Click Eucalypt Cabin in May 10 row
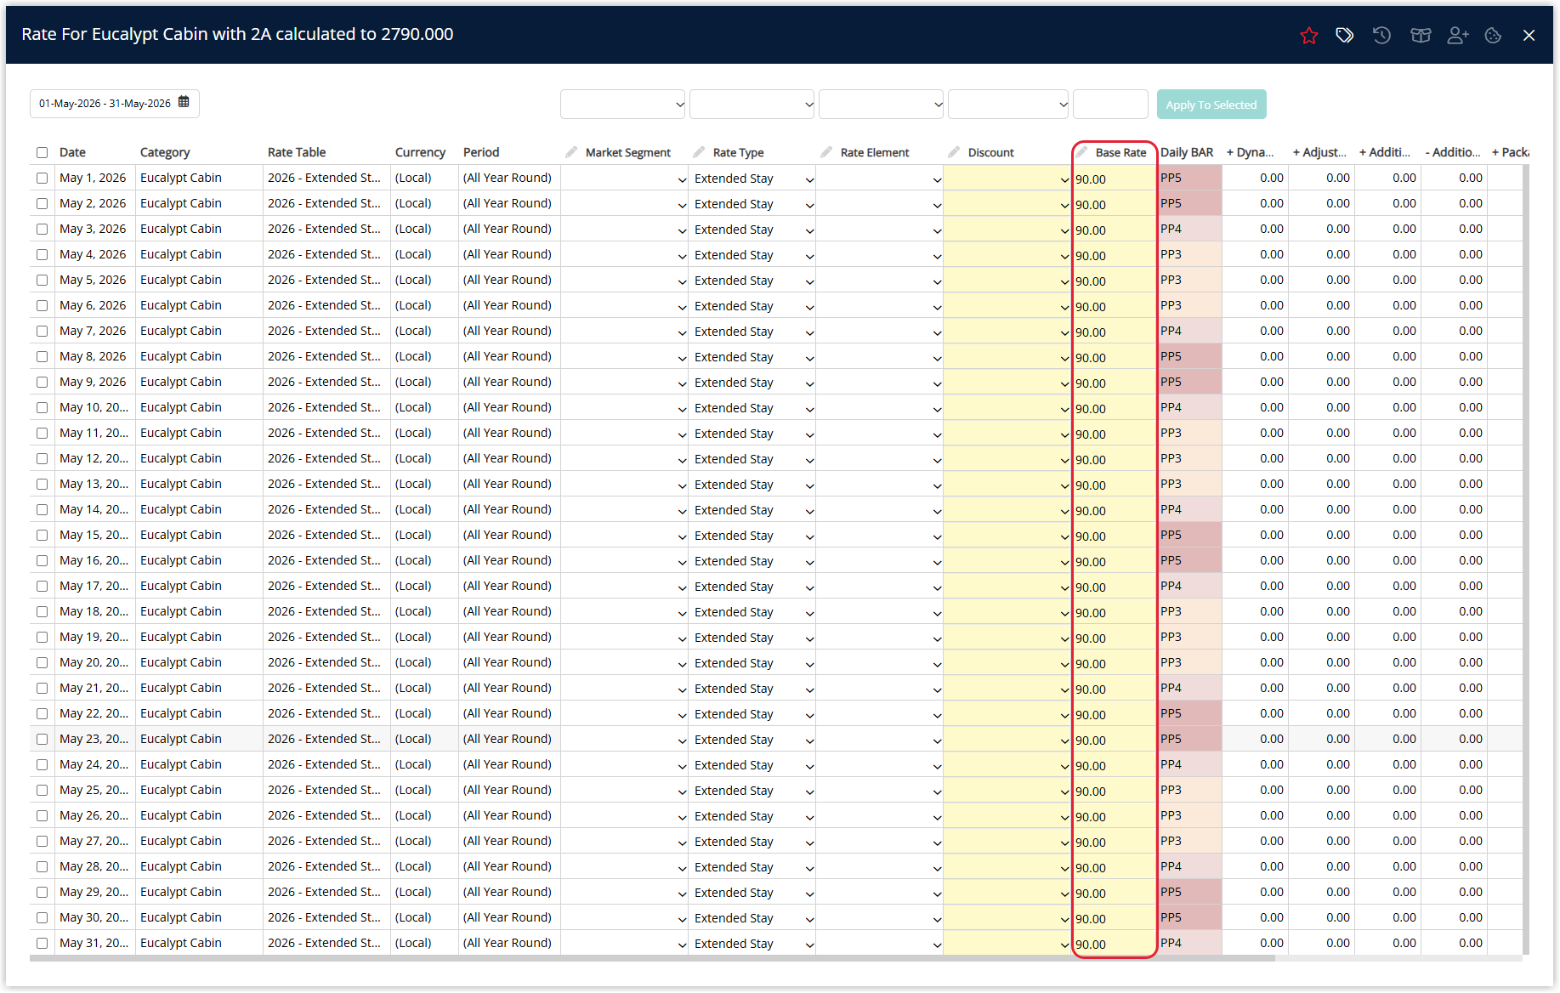 coord(181,407)
